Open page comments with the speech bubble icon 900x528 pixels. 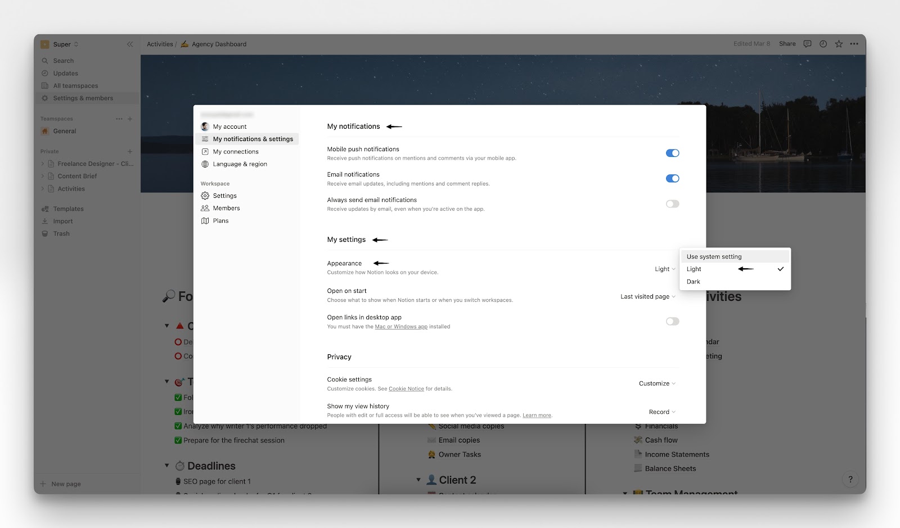tap(808, 44)
